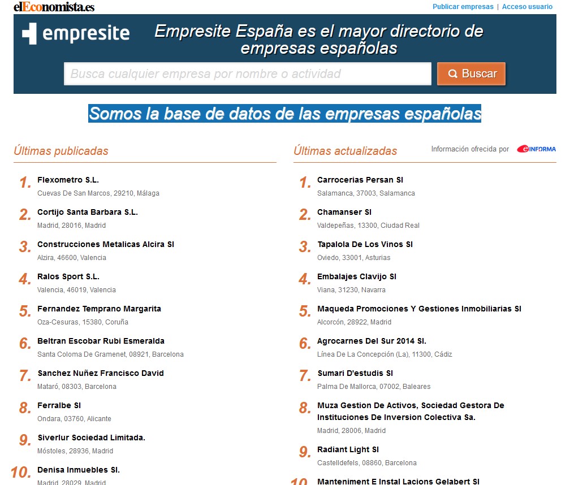Click the company search input field
This screenshot has width=570, height=485.
coord(249,73)
